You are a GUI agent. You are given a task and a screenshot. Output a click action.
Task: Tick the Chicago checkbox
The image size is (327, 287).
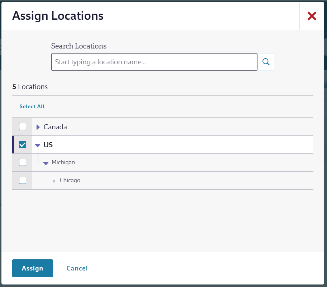pos(23,180)
